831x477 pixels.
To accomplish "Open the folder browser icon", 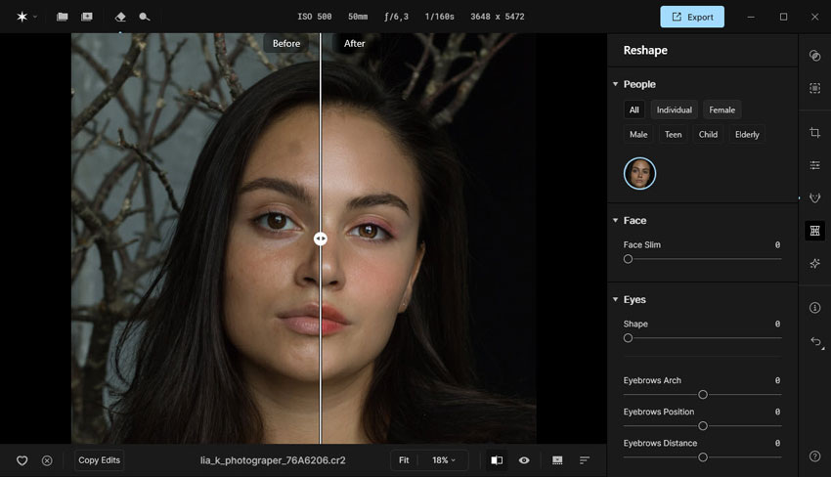I will tap(62, 17).
